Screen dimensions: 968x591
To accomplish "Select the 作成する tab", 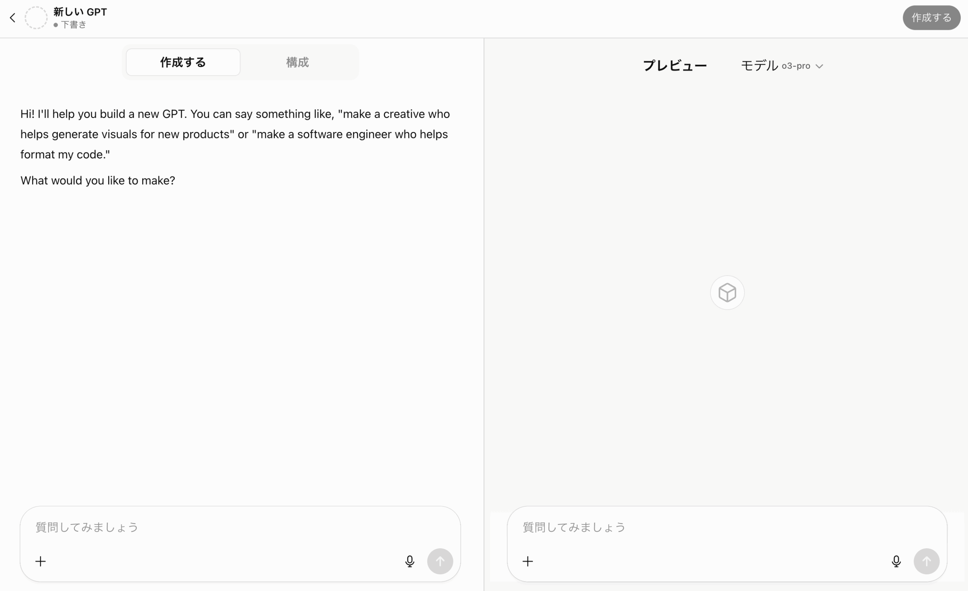I will [x=183, y=62].
